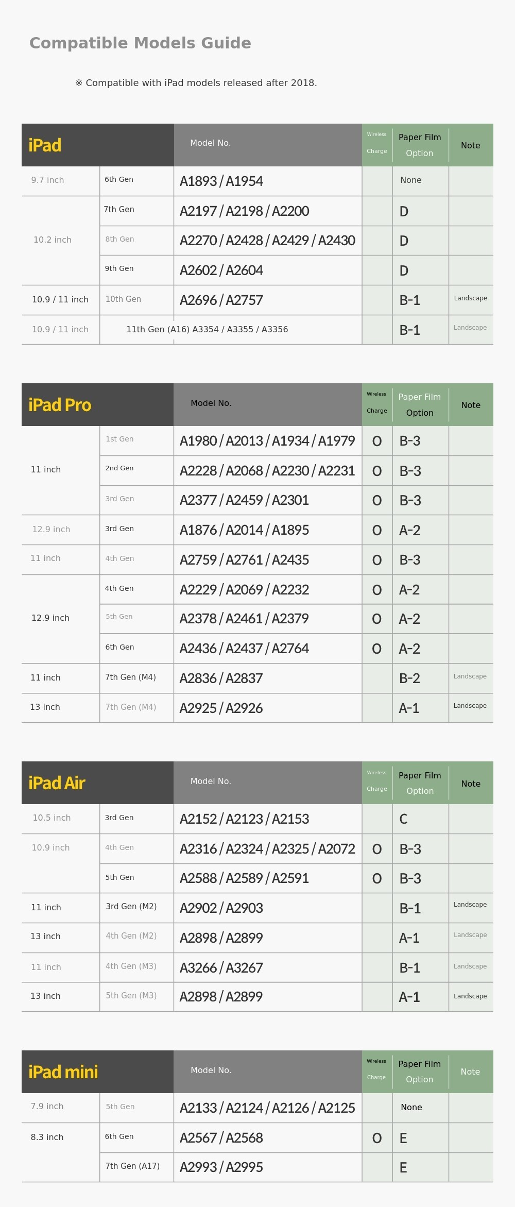This screenshot has height=1207, width=515.
Task: Click the Compatible Models Guide title
Action: pos(140,43)
